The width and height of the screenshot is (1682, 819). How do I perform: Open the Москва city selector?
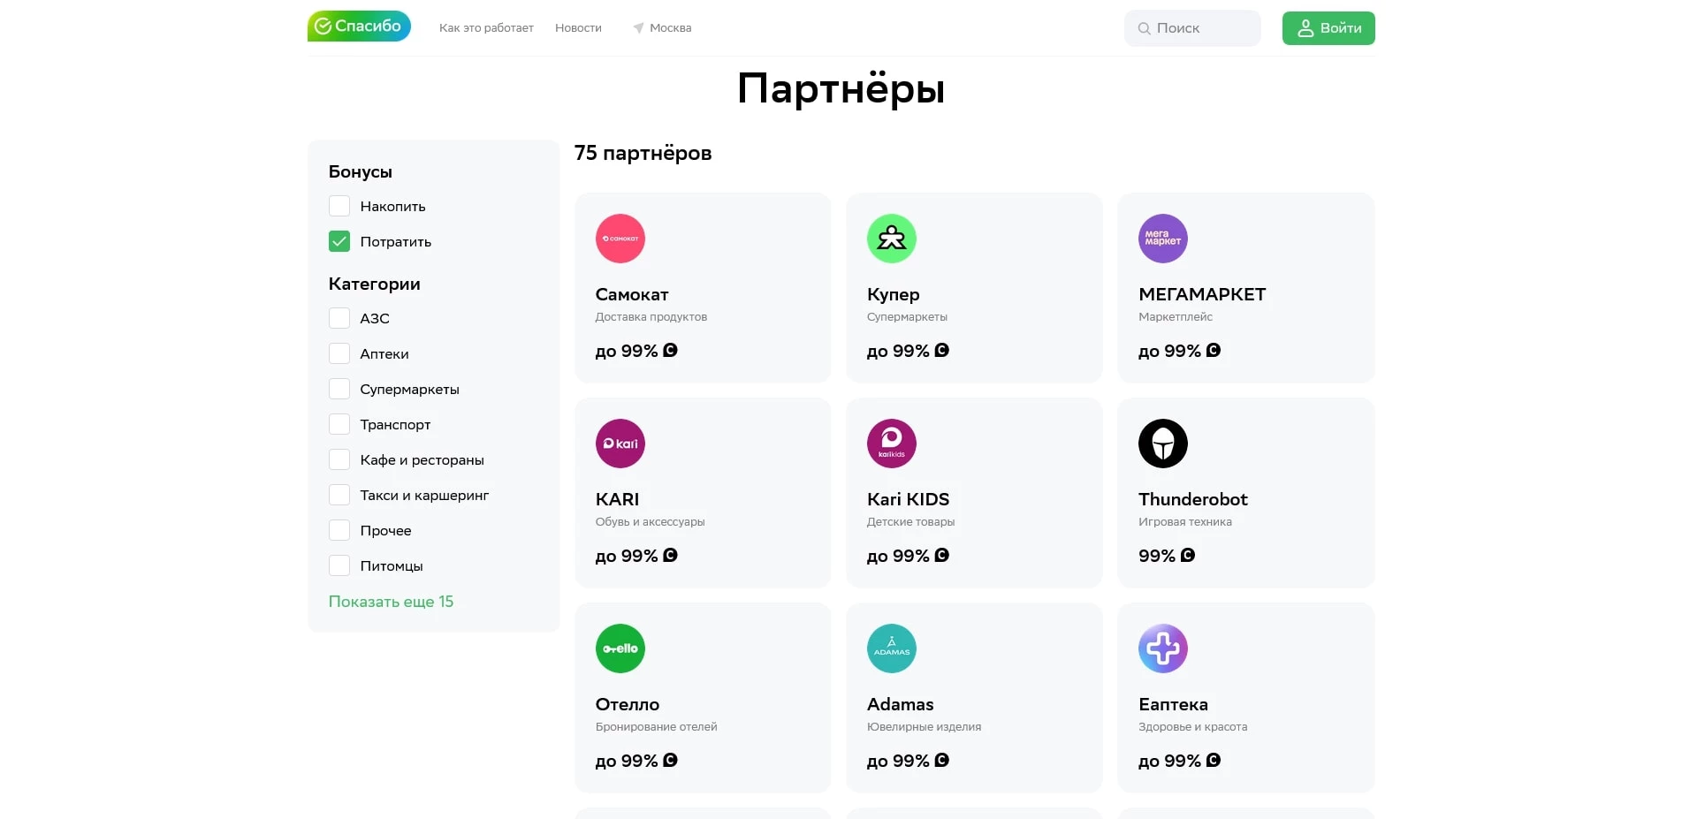[x=661, y=27]
